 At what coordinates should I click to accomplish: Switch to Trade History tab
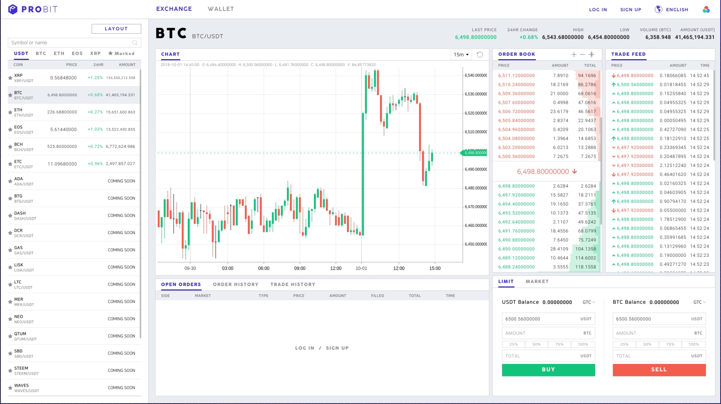coord(293,285)
